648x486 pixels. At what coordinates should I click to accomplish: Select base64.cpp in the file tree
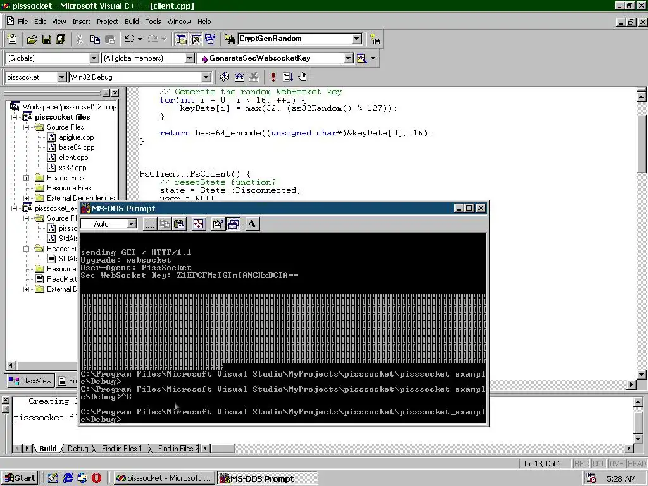(77, 147)
